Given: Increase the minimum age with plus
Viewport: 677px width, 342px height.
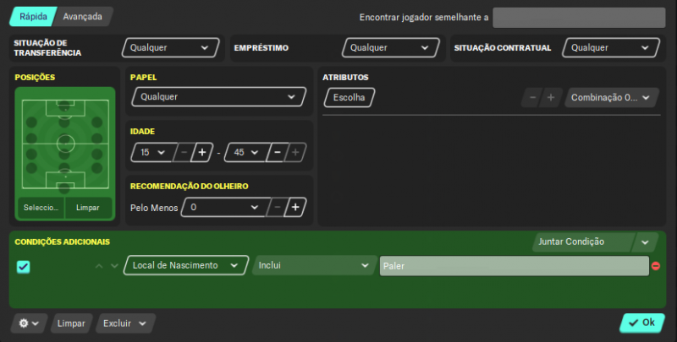Looking at the screenshot, I should 202,153.
